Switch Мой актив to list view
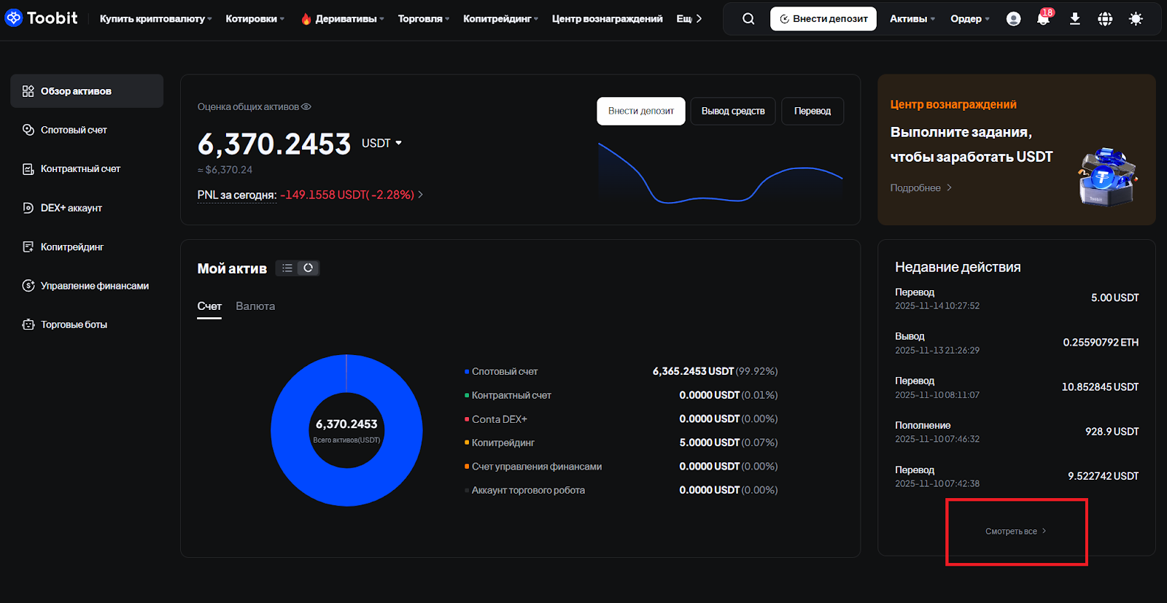The width and height of the screenshot is (1167, 603). click(287, 268)
